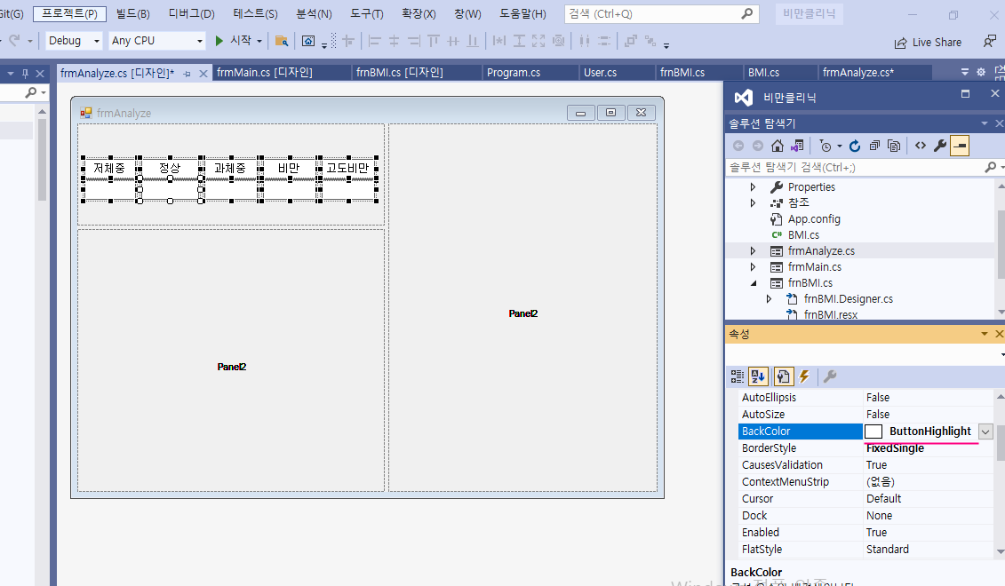Click the events lightning bolt icon
1005x586 pixels.
804,376
